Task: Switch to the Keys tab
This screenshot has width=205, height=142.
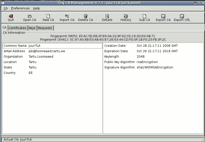Action: pos(32,28)
